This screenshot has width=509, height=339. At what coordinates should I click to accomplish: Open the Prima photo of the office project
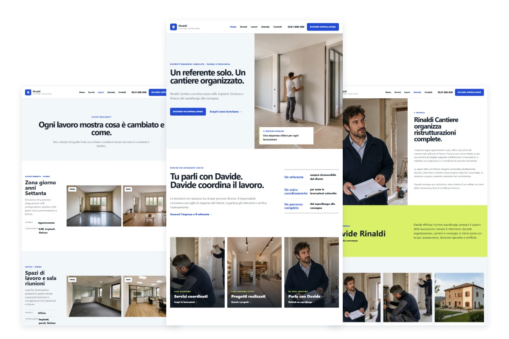point(94,296)
